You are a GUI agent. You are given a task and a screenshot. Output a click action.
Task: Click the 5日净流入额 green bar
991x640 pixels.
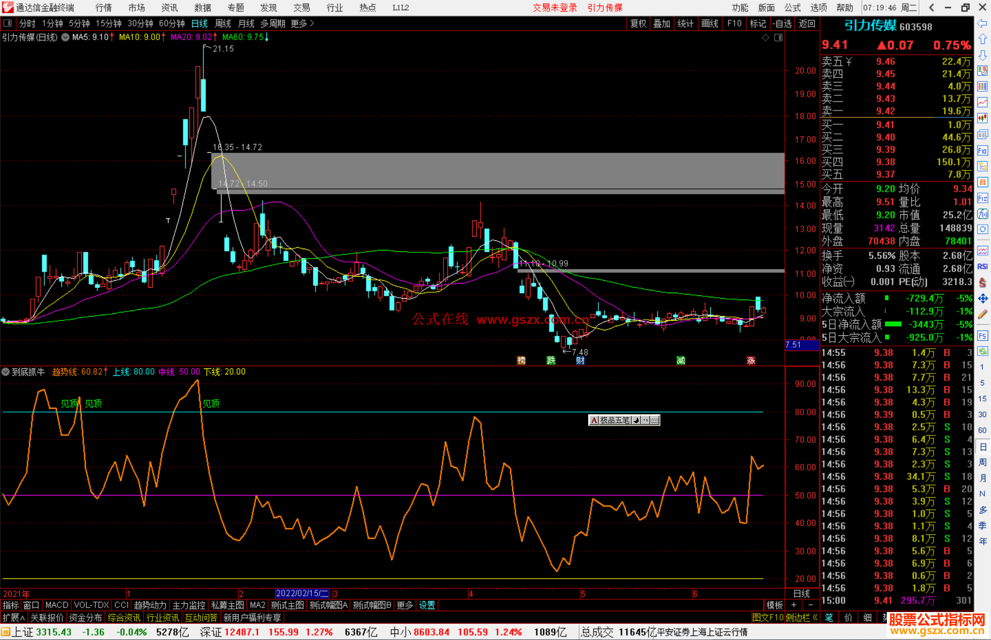click(x=893, y=324)
